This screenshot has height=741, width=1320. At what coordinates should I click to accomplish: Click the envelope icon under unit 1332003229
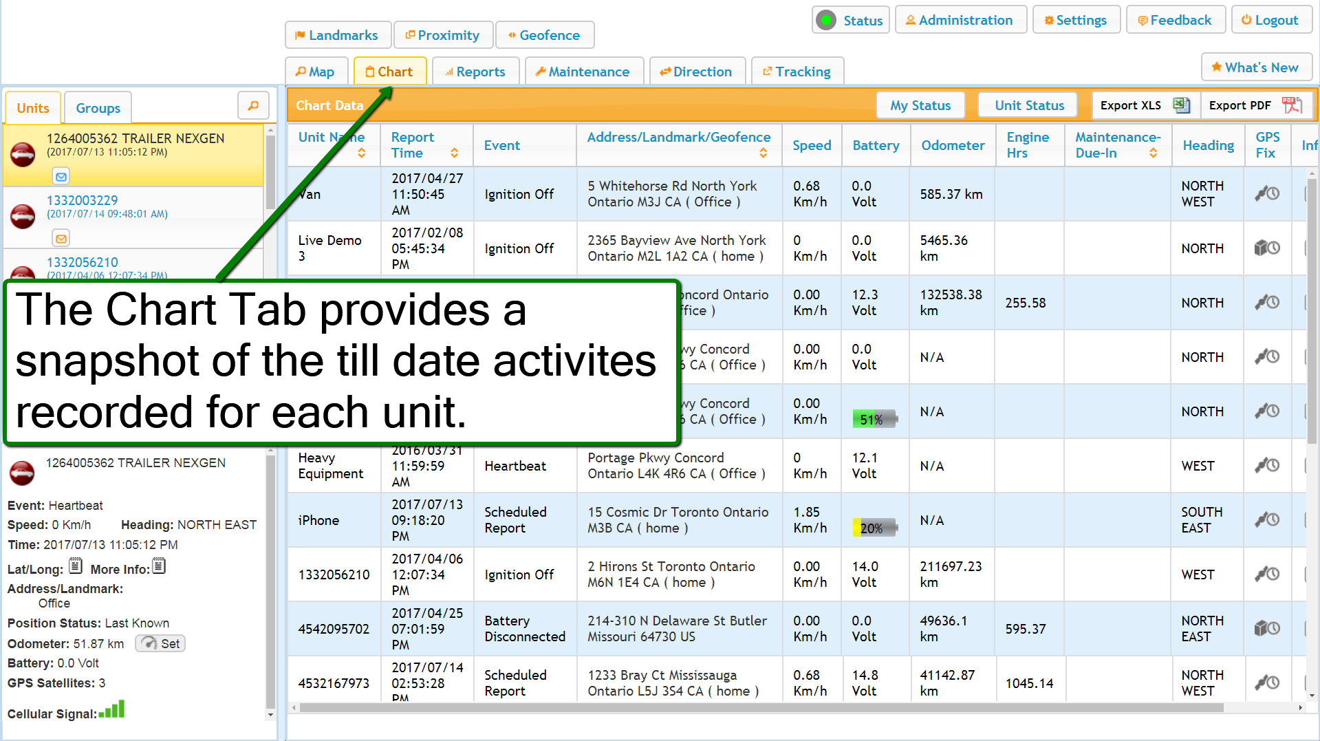(x=61, y=239)
